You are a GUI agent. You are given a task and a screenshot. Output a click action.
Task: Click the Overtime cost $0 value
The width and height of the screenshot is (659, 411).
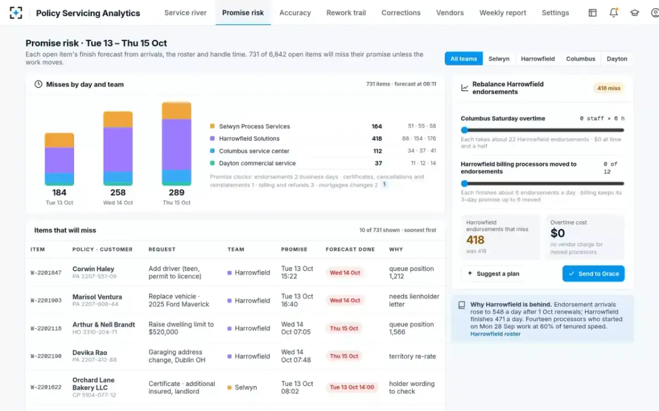(x=558, y=233)
